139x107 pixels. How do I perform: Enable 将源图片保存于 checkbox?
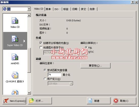point(41,47)
